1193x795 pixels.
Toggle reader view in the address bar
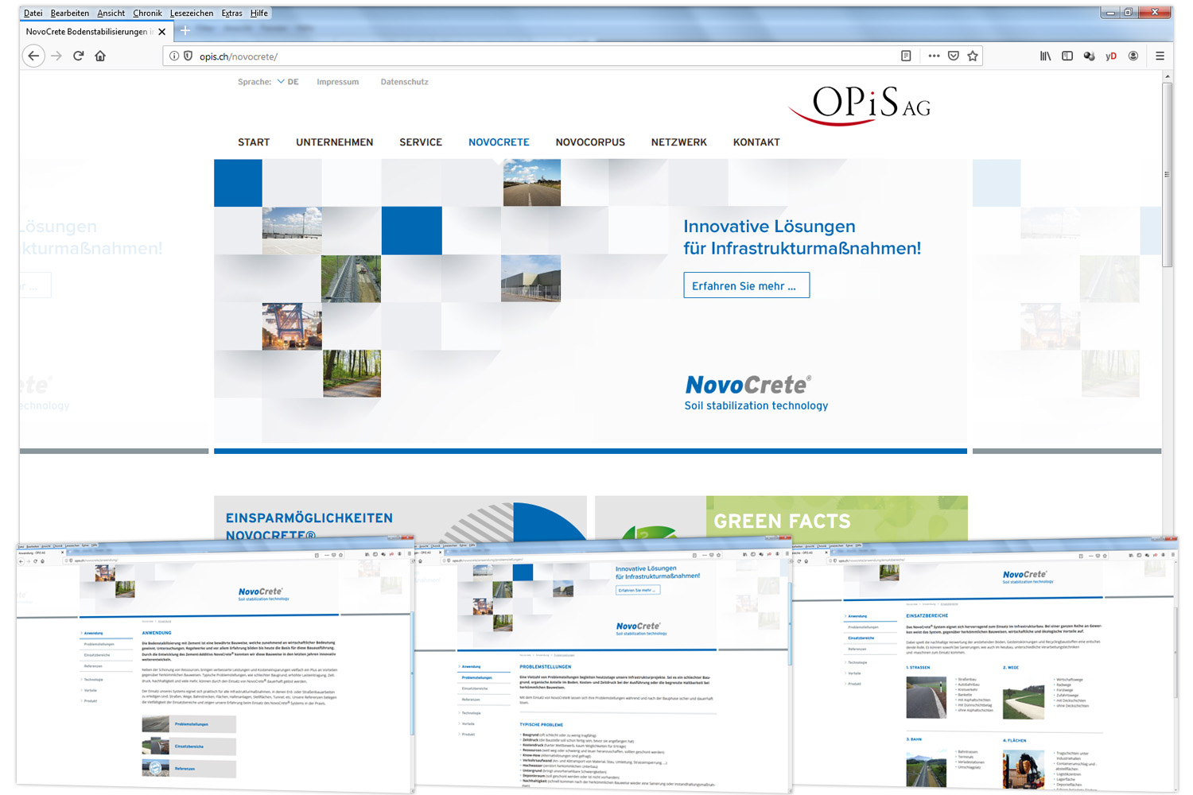pyautogui.click(x=906, y=56)
